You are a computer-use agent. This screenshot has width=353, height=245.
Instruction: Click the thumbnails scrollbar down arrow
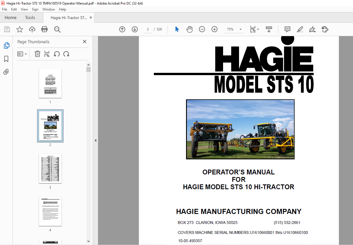pyautogui.click(x=88, y=241)
